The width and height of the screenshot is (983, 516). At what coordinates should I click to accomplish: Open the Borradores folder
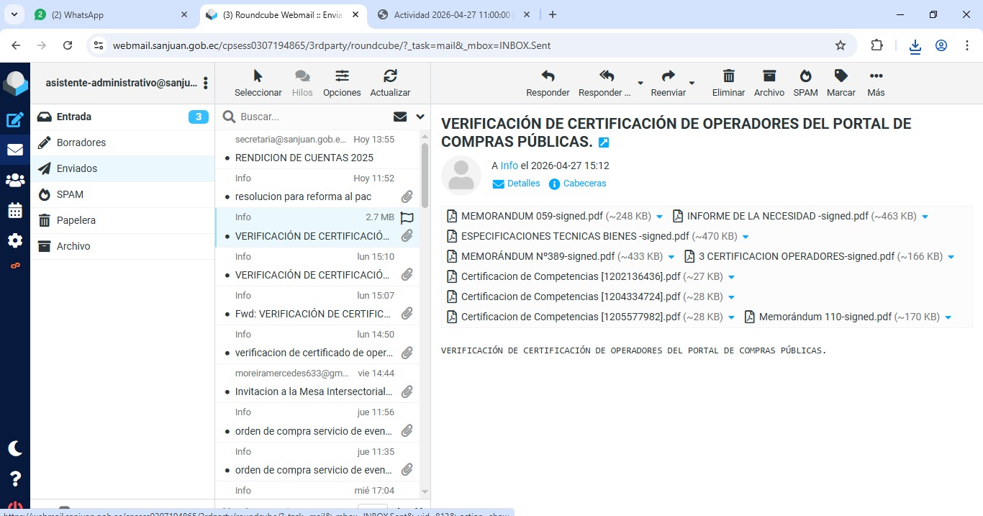pos(81,142)
